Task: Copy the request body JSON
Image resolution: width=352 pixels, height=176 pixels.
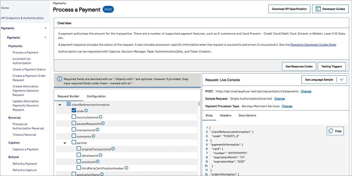Action: (x=335, y=131)
